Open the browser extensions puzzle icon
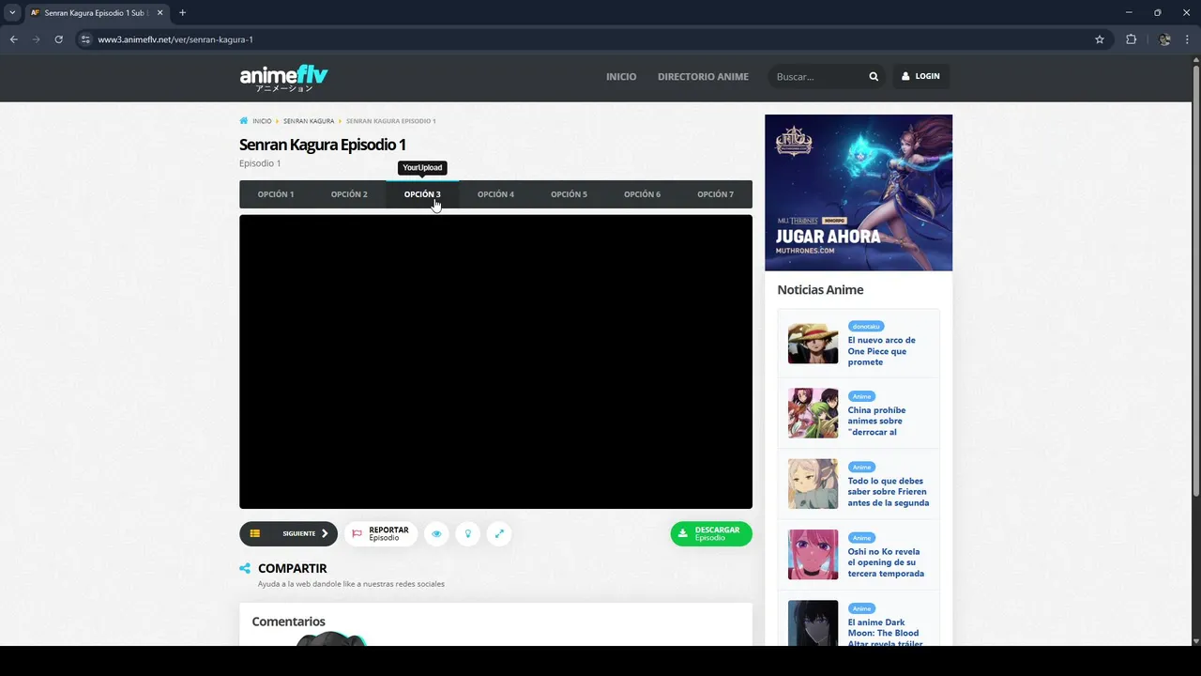Viewport: 1201px width, 676px height. [x=1131, y=39]
